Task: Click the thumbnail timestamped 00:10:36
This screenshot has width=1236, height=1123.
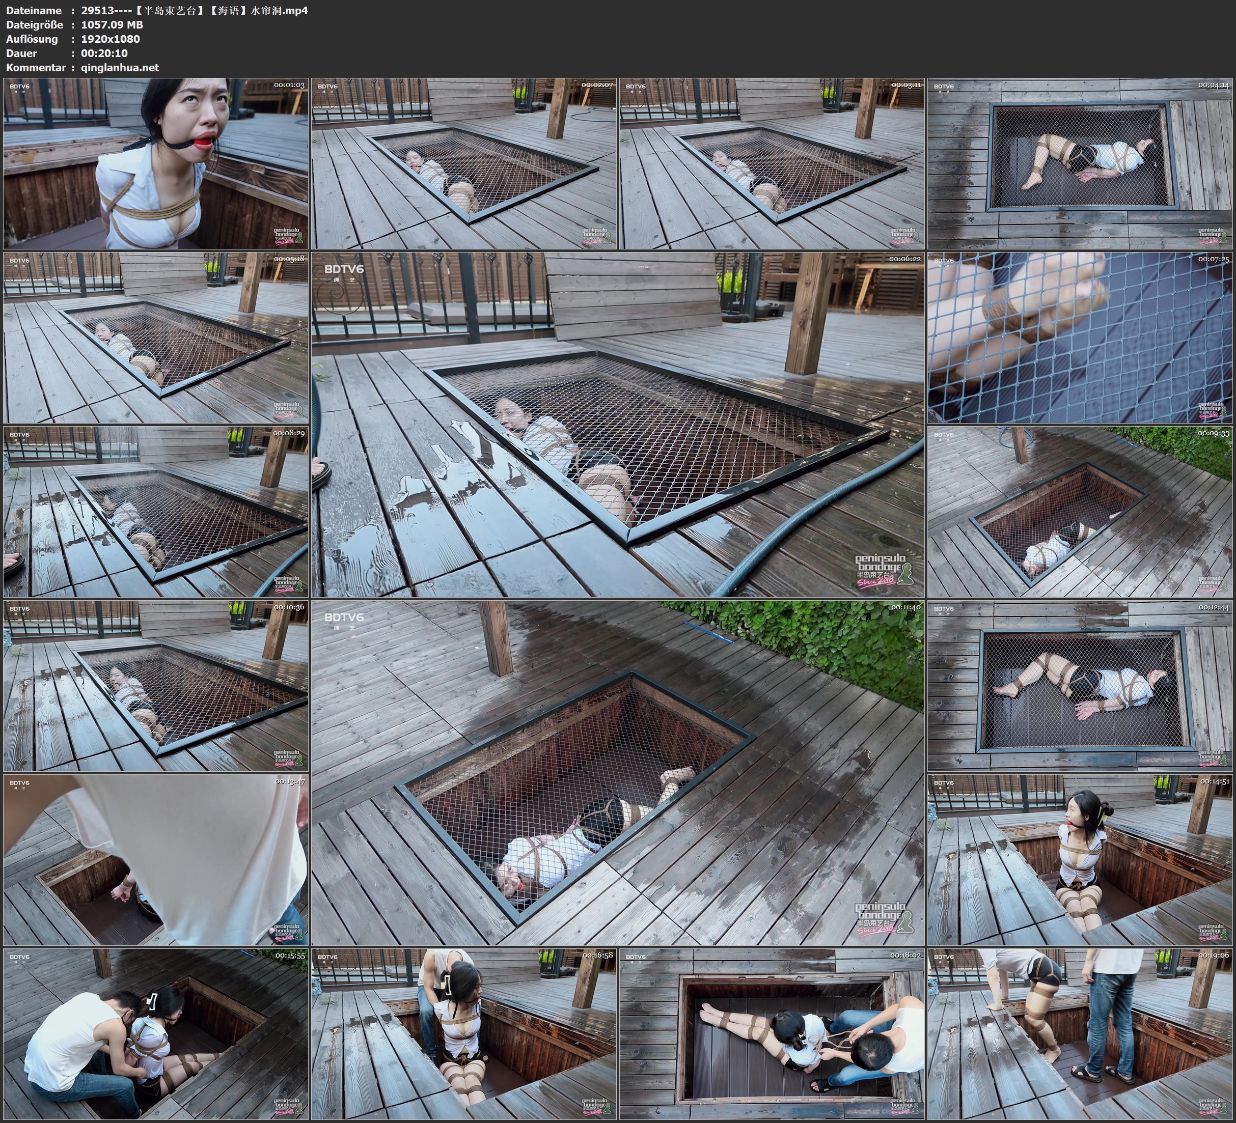Action: (x=156, y=685)
